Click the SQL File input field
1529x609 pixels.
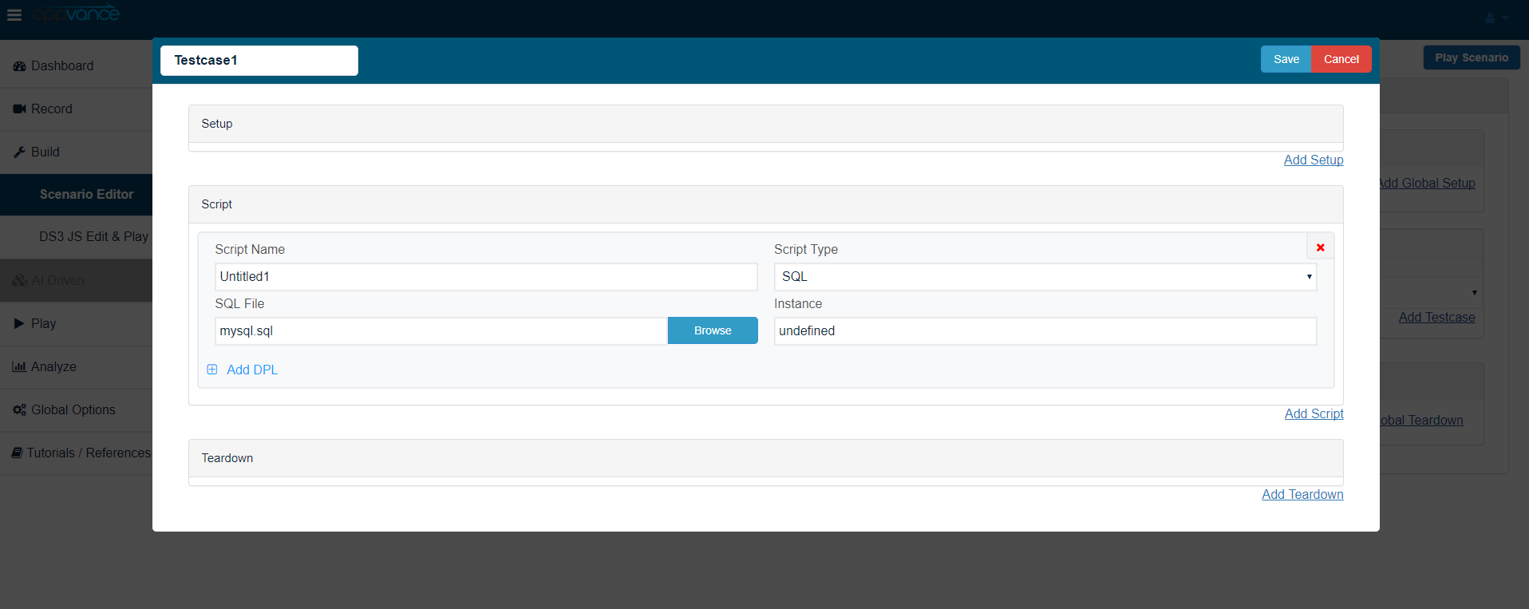coord(441,331)
